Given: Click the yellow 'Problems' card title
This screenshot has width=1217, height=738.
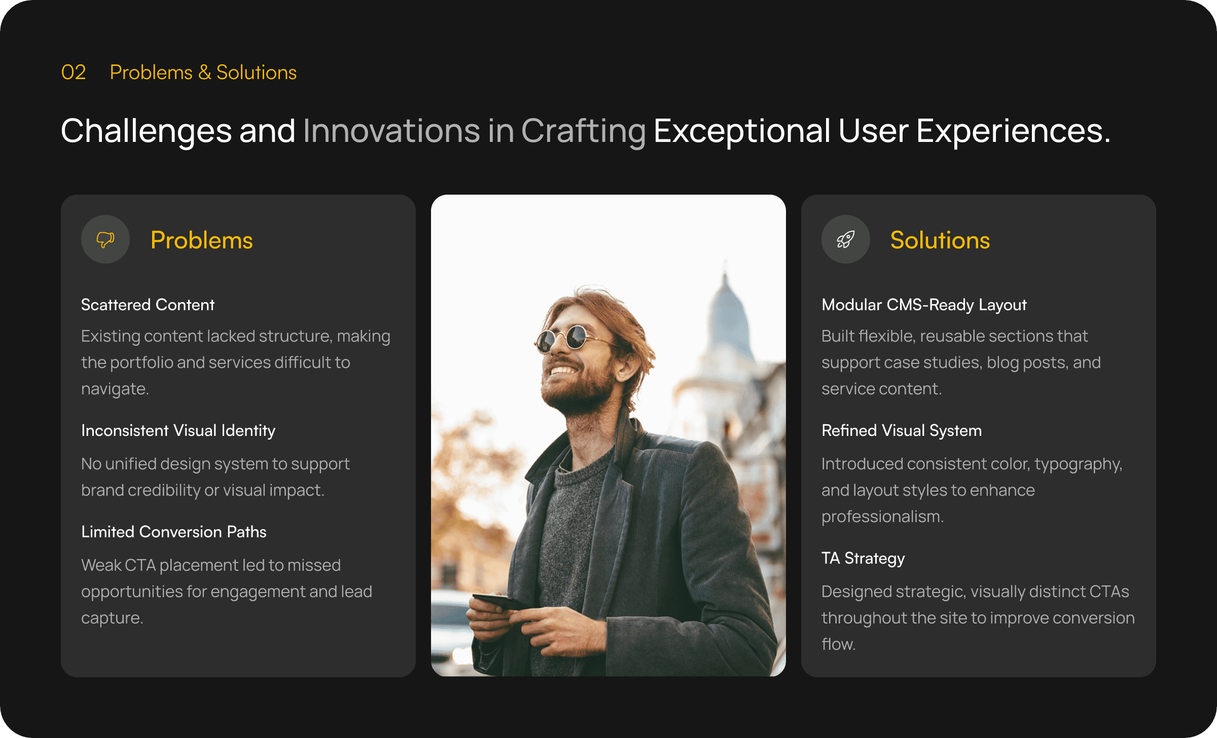Looking at the screenshot, I should pos(201,240).
